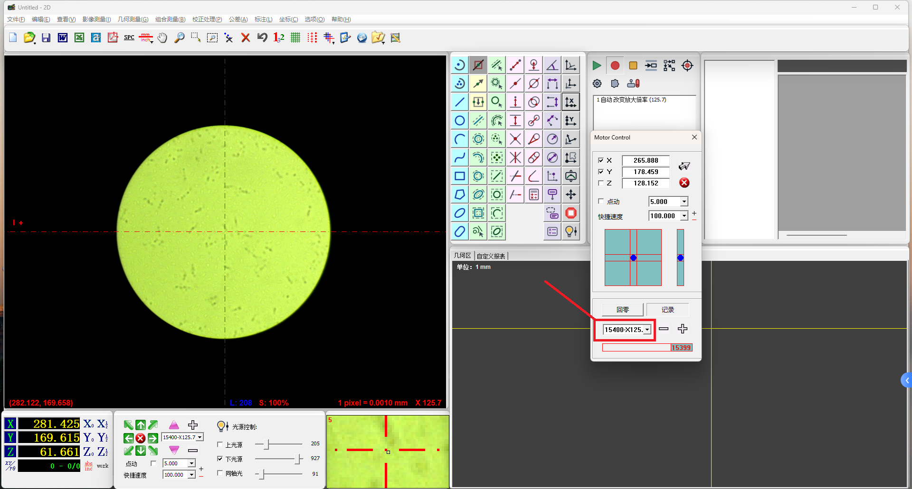Select the line measurement tool

pyautogui.click(x=460, y=102)
